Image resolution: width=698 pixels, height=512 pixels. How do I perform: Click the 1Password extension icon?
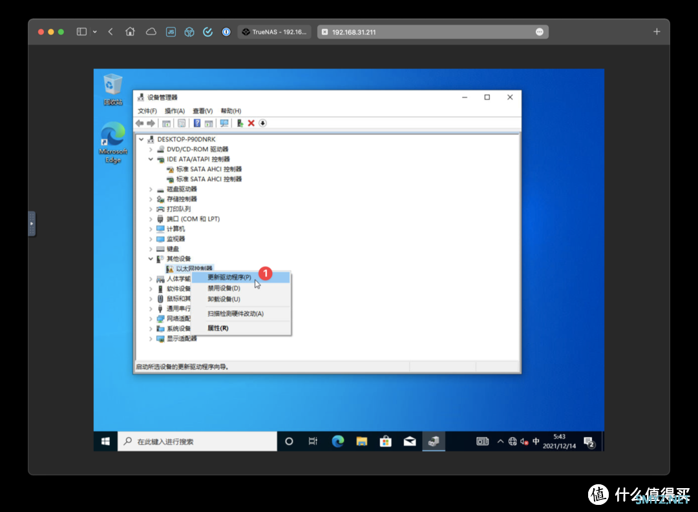[x=226, y=32]
